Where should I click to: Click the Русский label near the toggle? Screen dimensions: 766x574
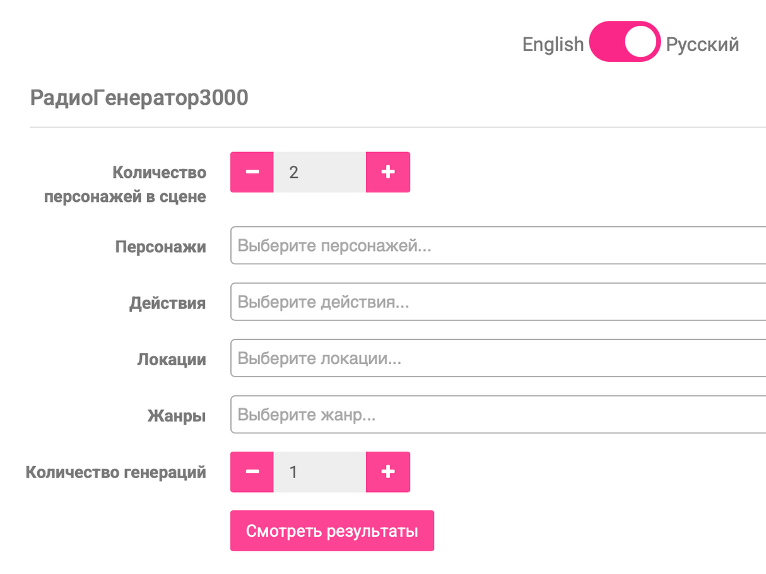[x=702, y=44]
